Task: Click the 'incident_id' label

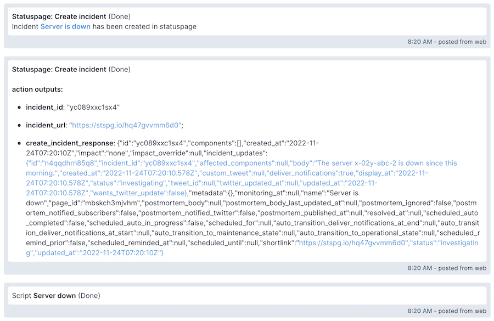Action: (45, 107)
